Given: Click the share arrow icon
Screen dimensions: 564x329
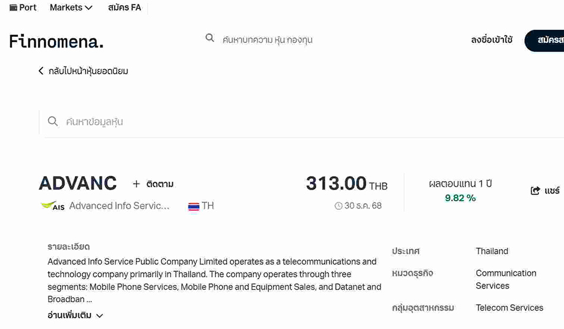Looking at the screenshot, I should (535, 191).
